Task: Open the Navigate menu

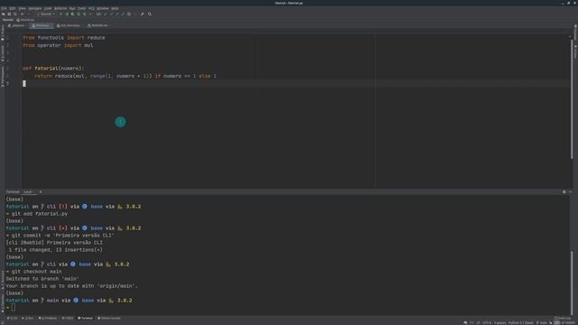Action: [35, 8]
